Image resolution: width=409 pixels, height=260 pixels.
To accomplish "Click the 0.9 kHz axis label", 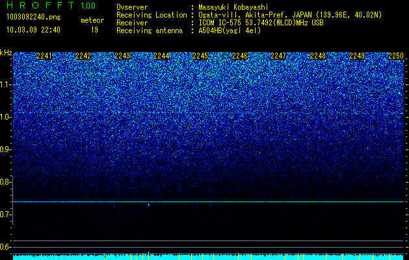I will (5, 149).
